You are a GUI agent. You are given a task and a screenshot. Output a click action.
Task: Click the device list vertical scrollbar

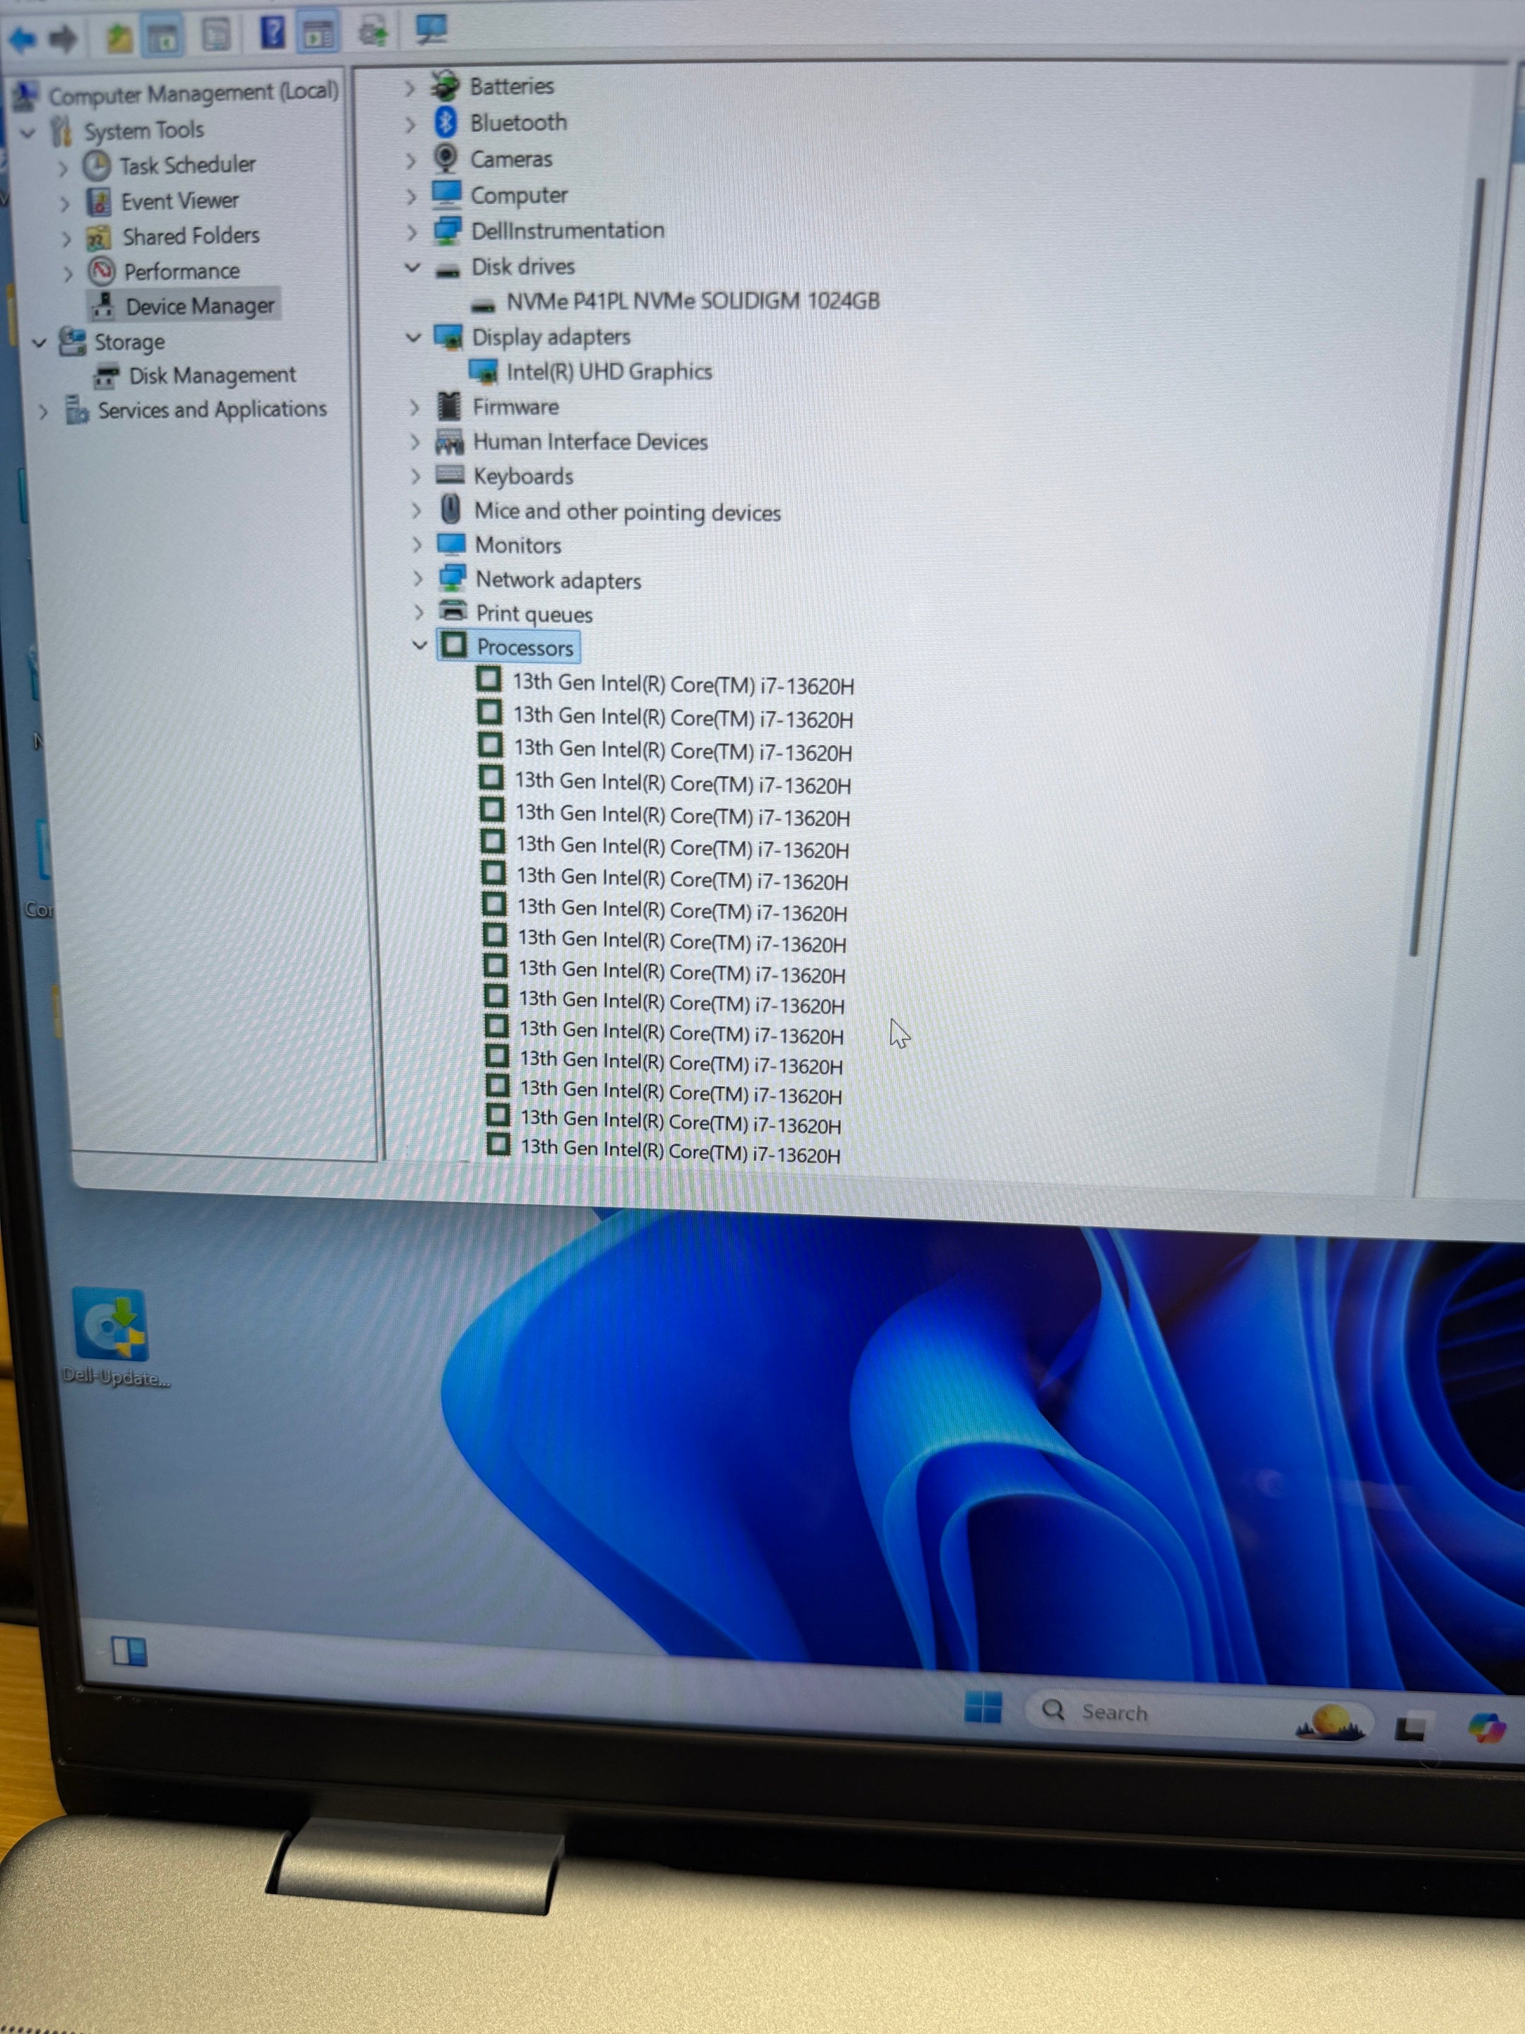pyautogui.click(x=1448, y=566)
